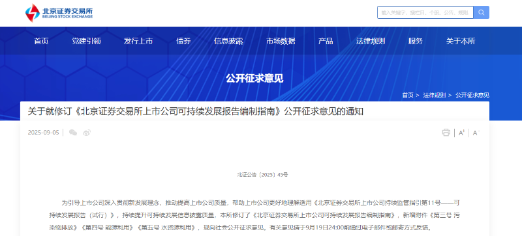Open the 服务 navigation menu
The width and height of the screenshot is (522, 236).
[x=416, y=41]
